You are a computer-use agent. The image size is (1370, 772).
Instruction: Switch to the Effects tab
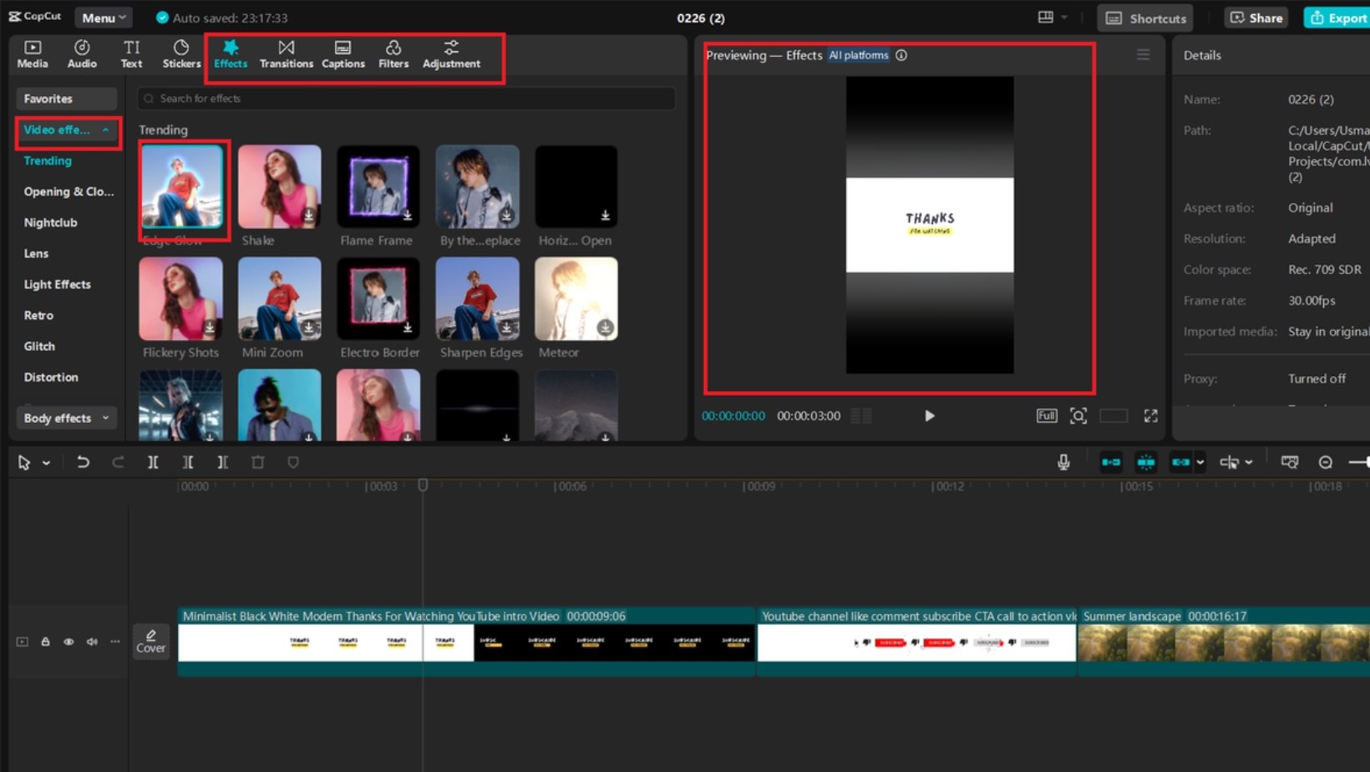point(231,54)
